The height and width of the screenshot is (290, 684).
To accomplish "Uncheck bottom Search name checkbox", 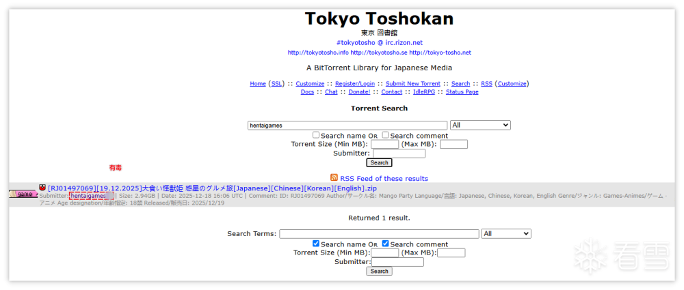I will pyautogui.click(x=316, y=244).
